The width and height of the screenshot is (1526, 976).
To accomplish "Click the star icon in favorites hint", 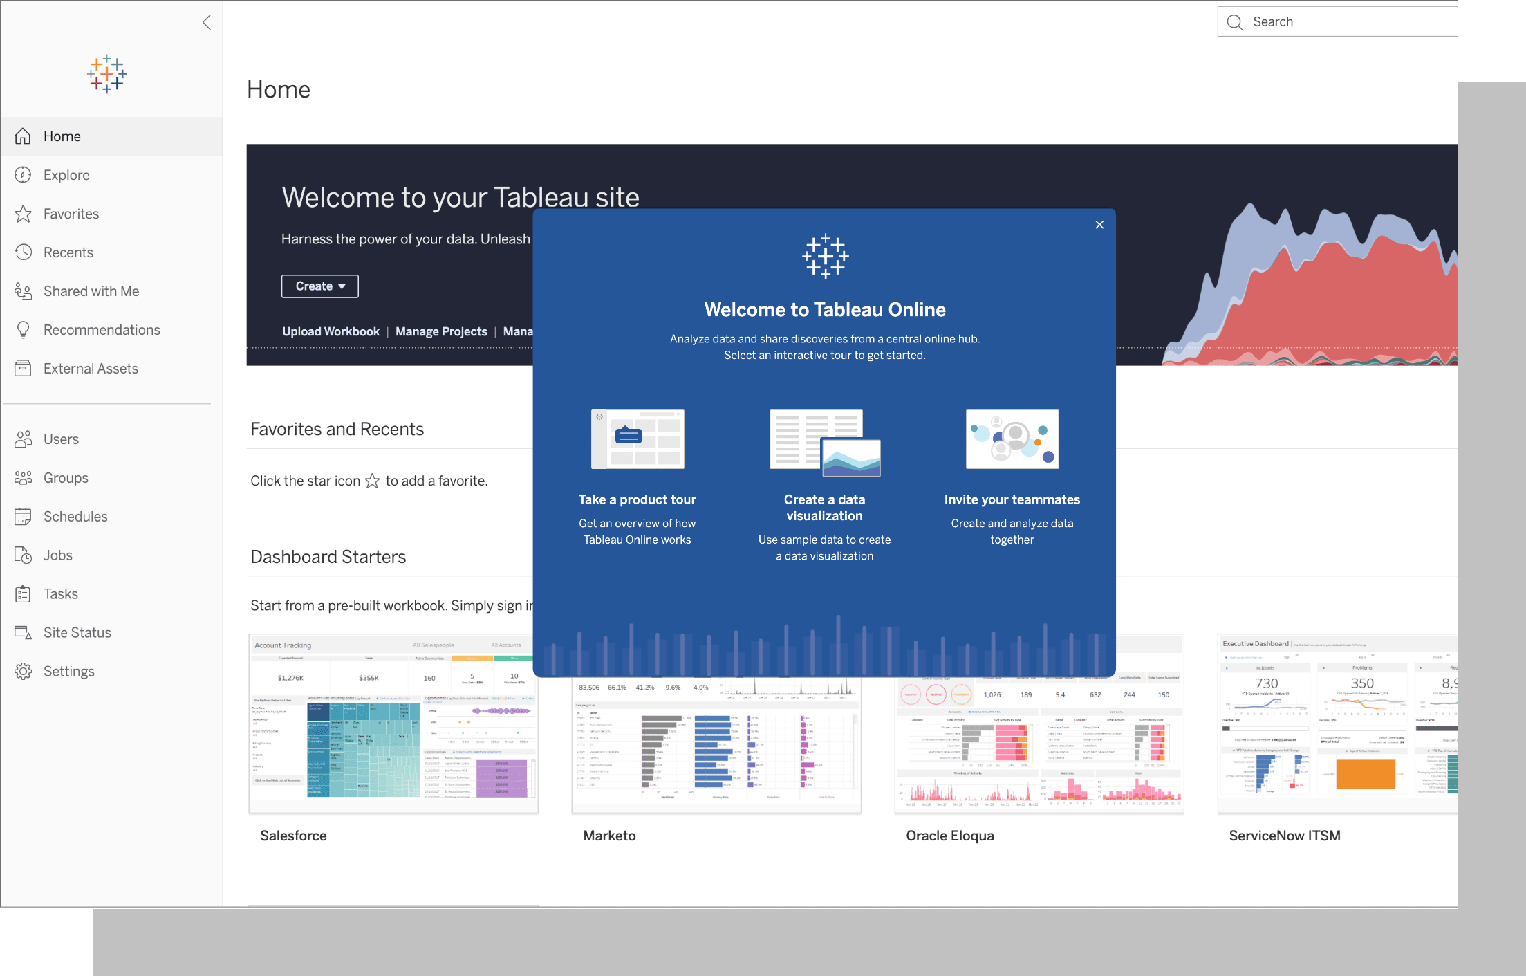I will point(372,481).
